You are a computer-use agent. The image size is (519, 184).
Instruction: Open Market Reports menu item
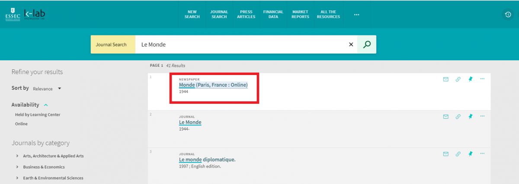(x=300, y=14)
